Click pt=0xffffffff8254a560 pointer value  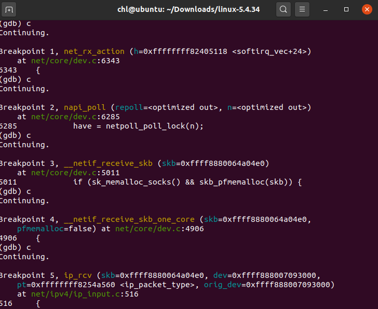(66, 285)
